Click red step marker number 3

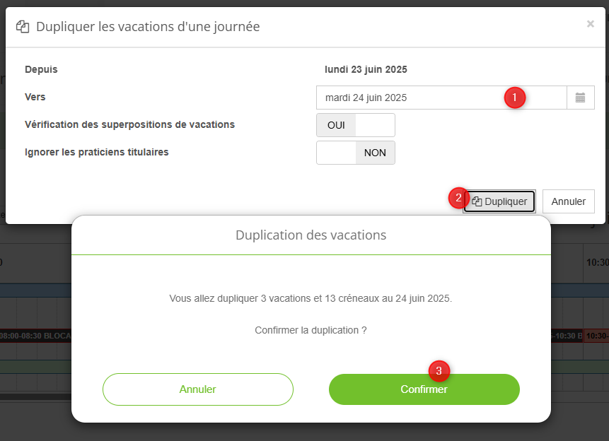click(439, 371)
